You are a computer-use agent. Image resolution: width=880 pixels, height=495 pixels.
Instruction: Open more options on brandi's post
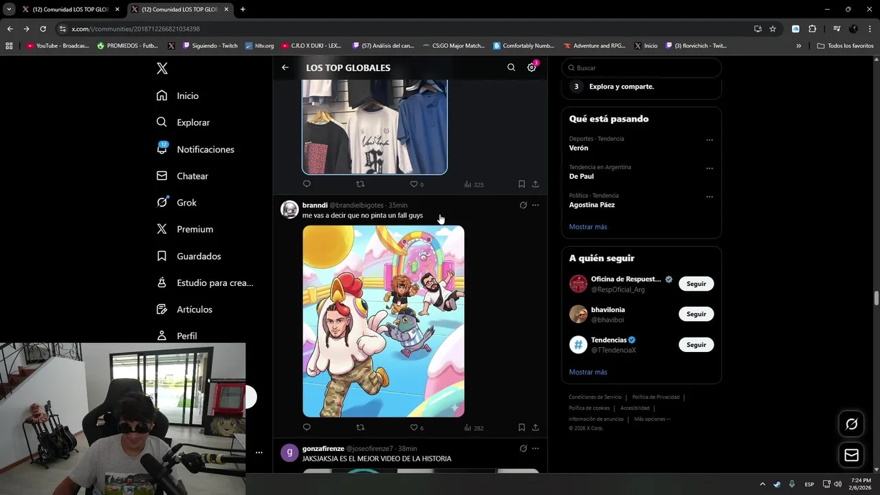coord(536,205)
